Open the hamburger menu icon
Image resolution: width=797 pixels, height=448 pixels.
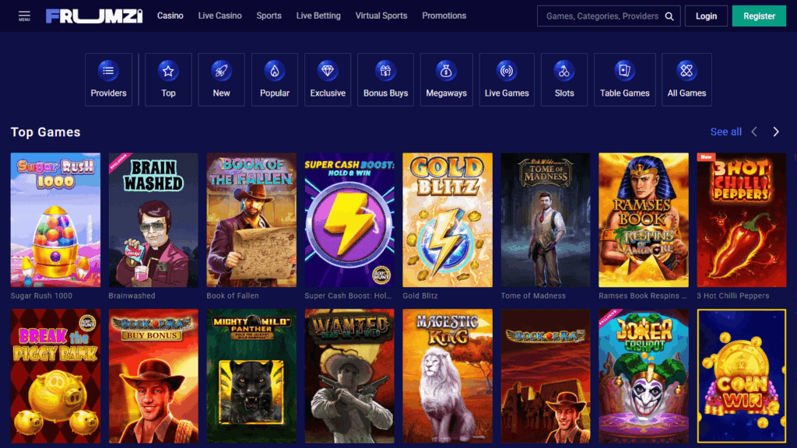(24, 16)
